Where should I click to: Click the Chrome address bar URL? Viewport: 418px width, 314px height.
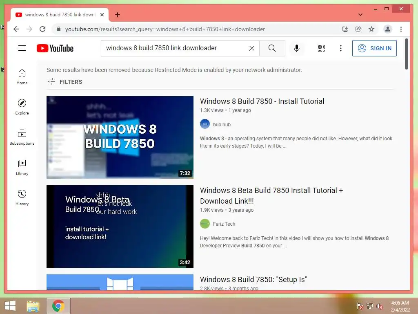(165, 29)
